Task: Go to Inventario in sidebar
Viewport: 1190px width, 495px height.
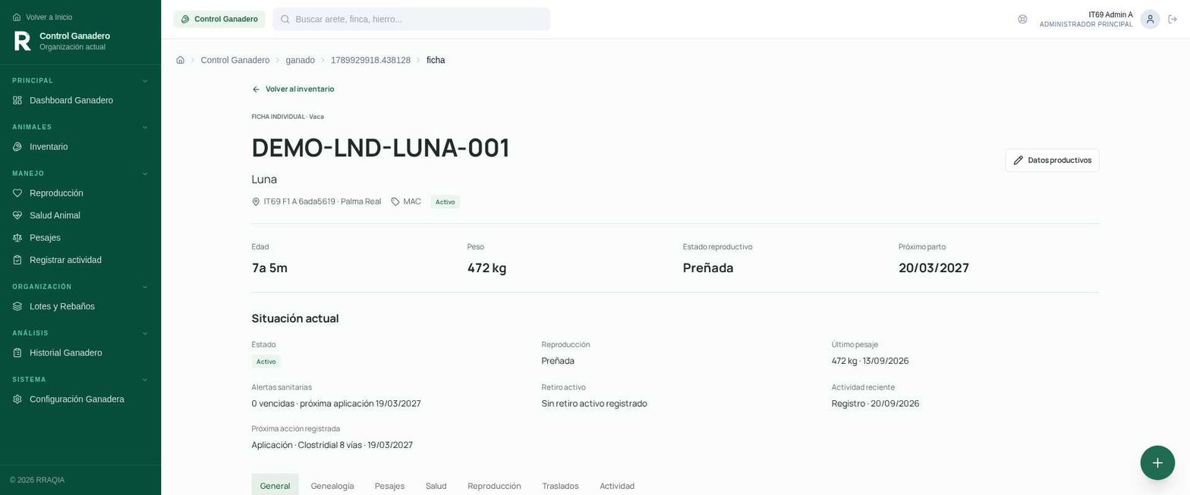Action: click(80, 147)
